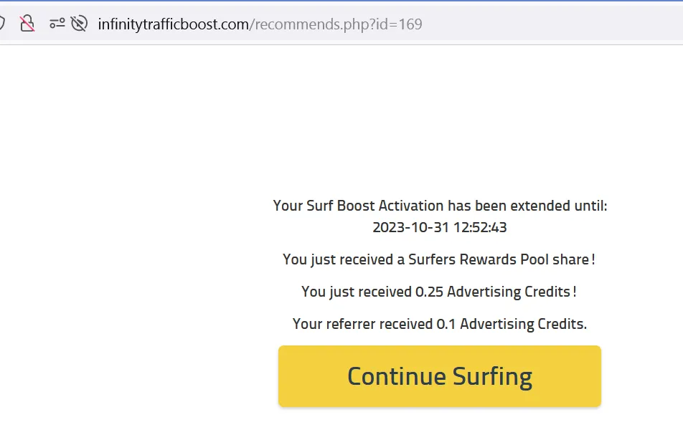Click the infinitytrafficboost.com domain in address bar
This screenshot has height=440, width=683.
pos(173,24)
